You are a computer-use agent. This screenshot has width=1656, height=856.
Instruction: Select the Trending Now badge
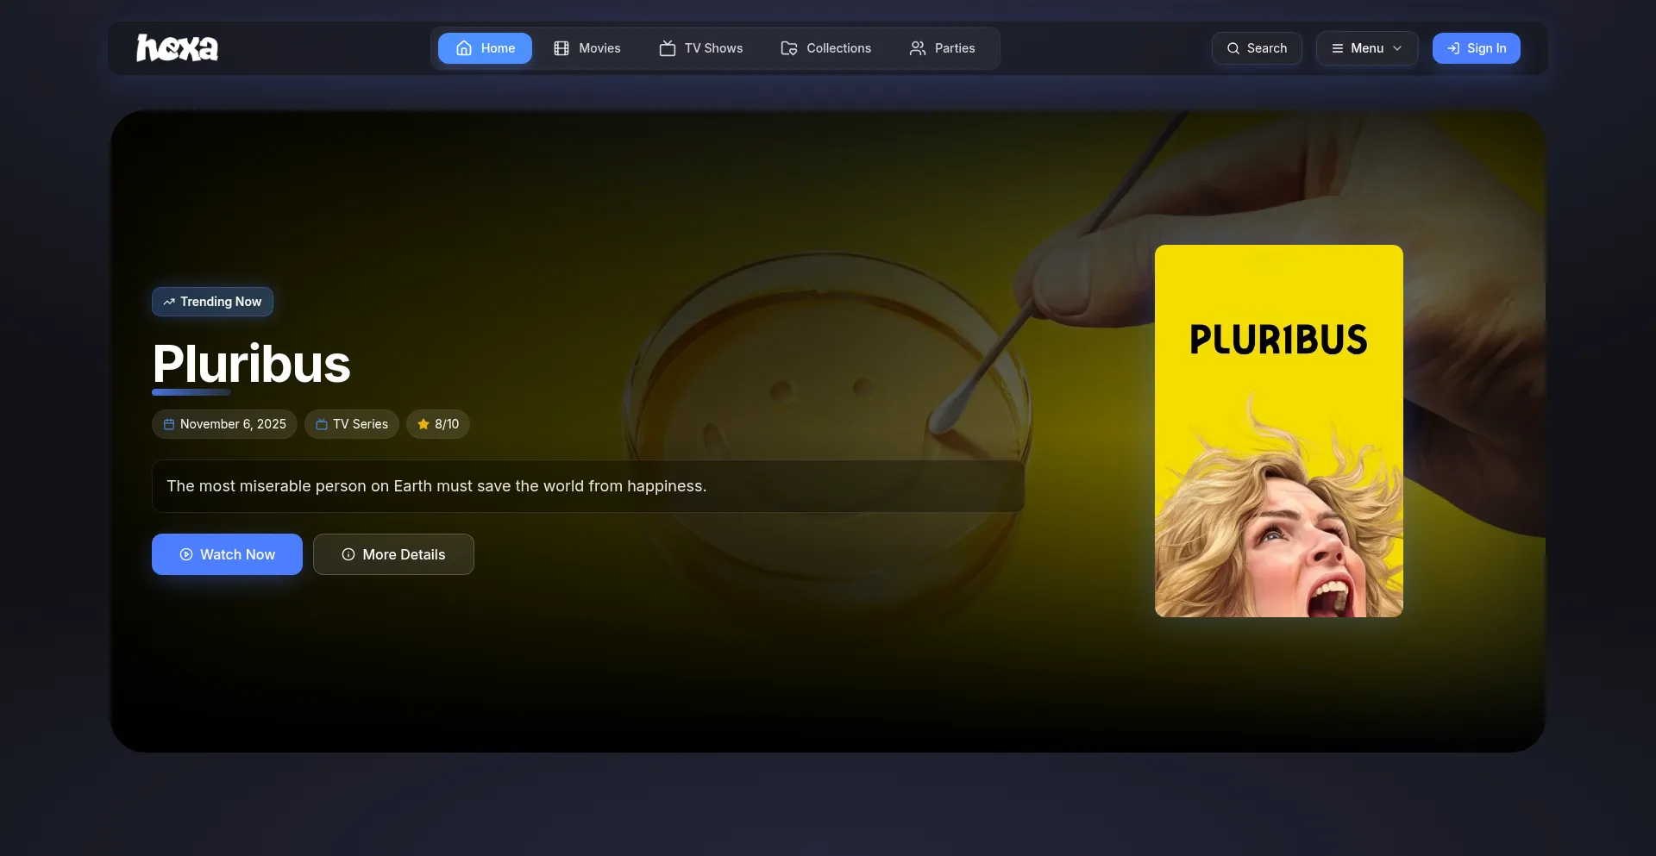click(x=212, y=302)
